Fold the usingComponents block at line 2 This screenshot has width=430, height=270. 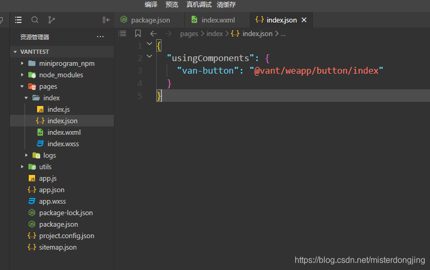[149, 56]
